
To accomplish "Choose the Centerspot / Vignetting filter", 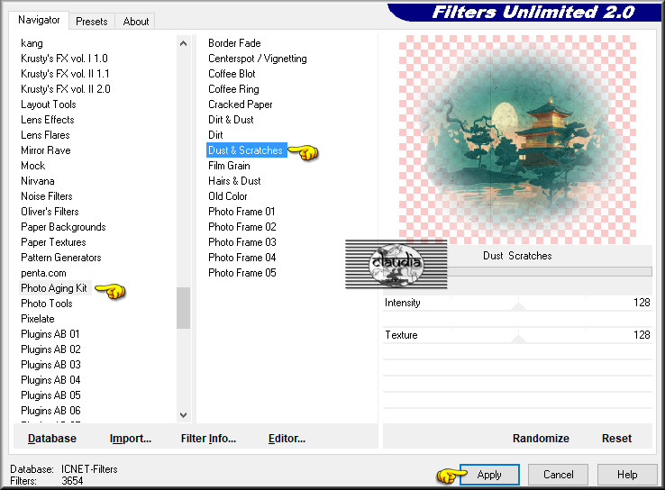I will pyautogui.click(x=258, y=59).
